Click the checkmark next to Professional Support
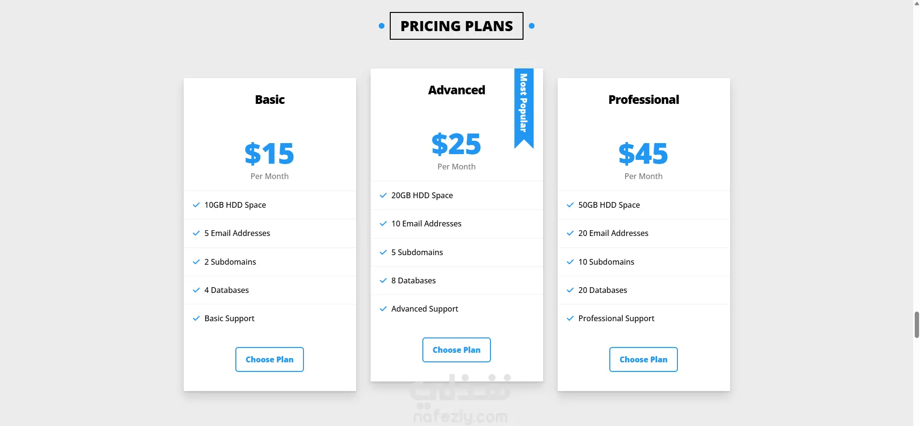The image size is (920, 426). pos(570,318)
